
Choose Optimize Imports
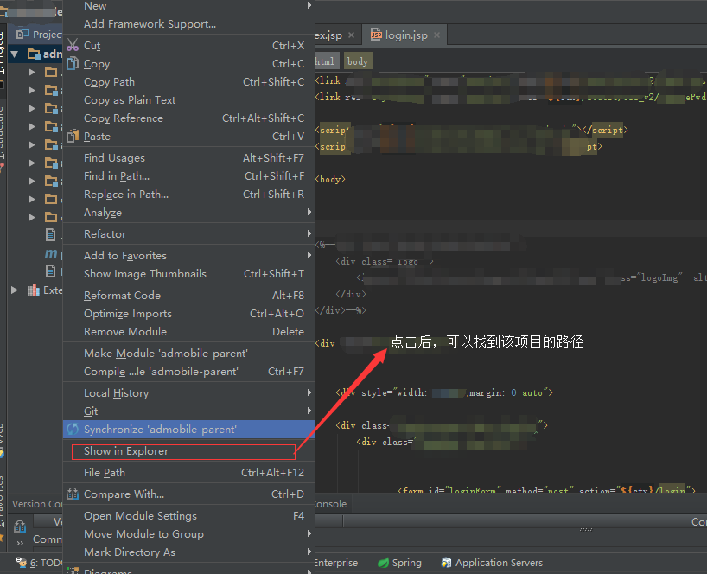(189, 314)
